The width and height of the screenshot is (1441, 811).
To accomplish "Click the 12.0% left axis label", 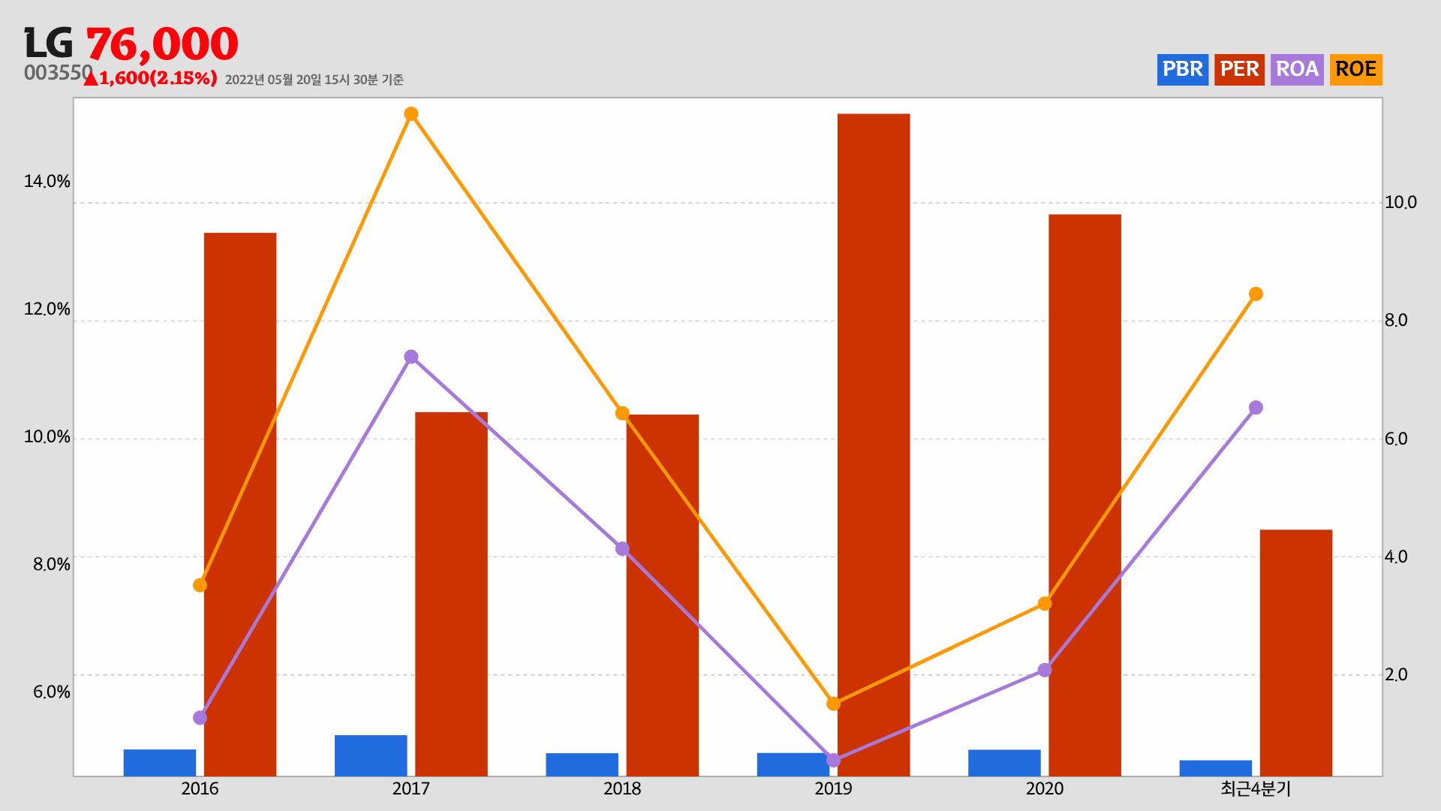I will click(47, 309).
